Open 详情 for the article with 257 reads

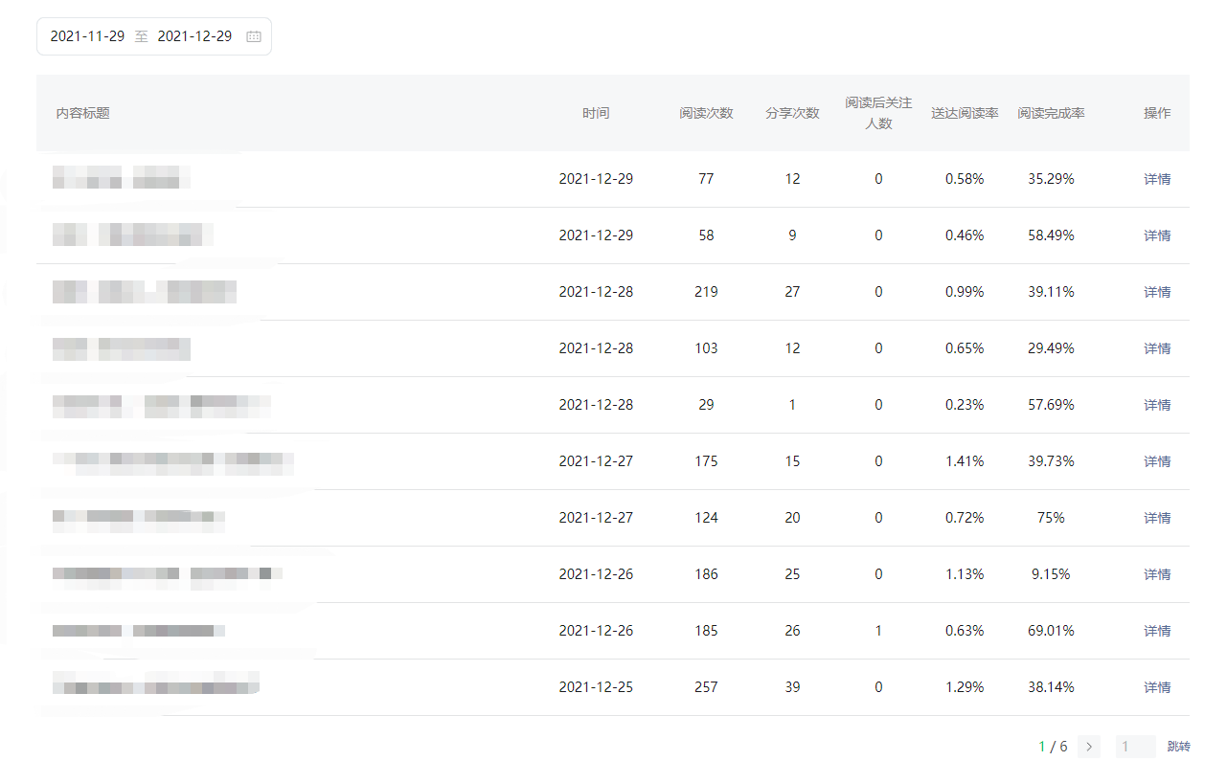click(1157, 687)
